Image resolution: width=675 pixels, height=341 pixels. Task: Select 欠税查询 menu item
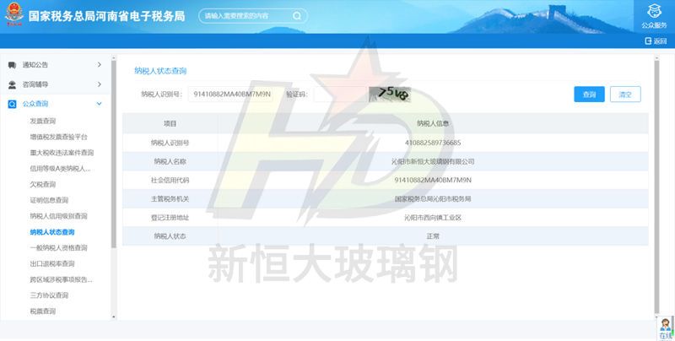pos(42,184)
